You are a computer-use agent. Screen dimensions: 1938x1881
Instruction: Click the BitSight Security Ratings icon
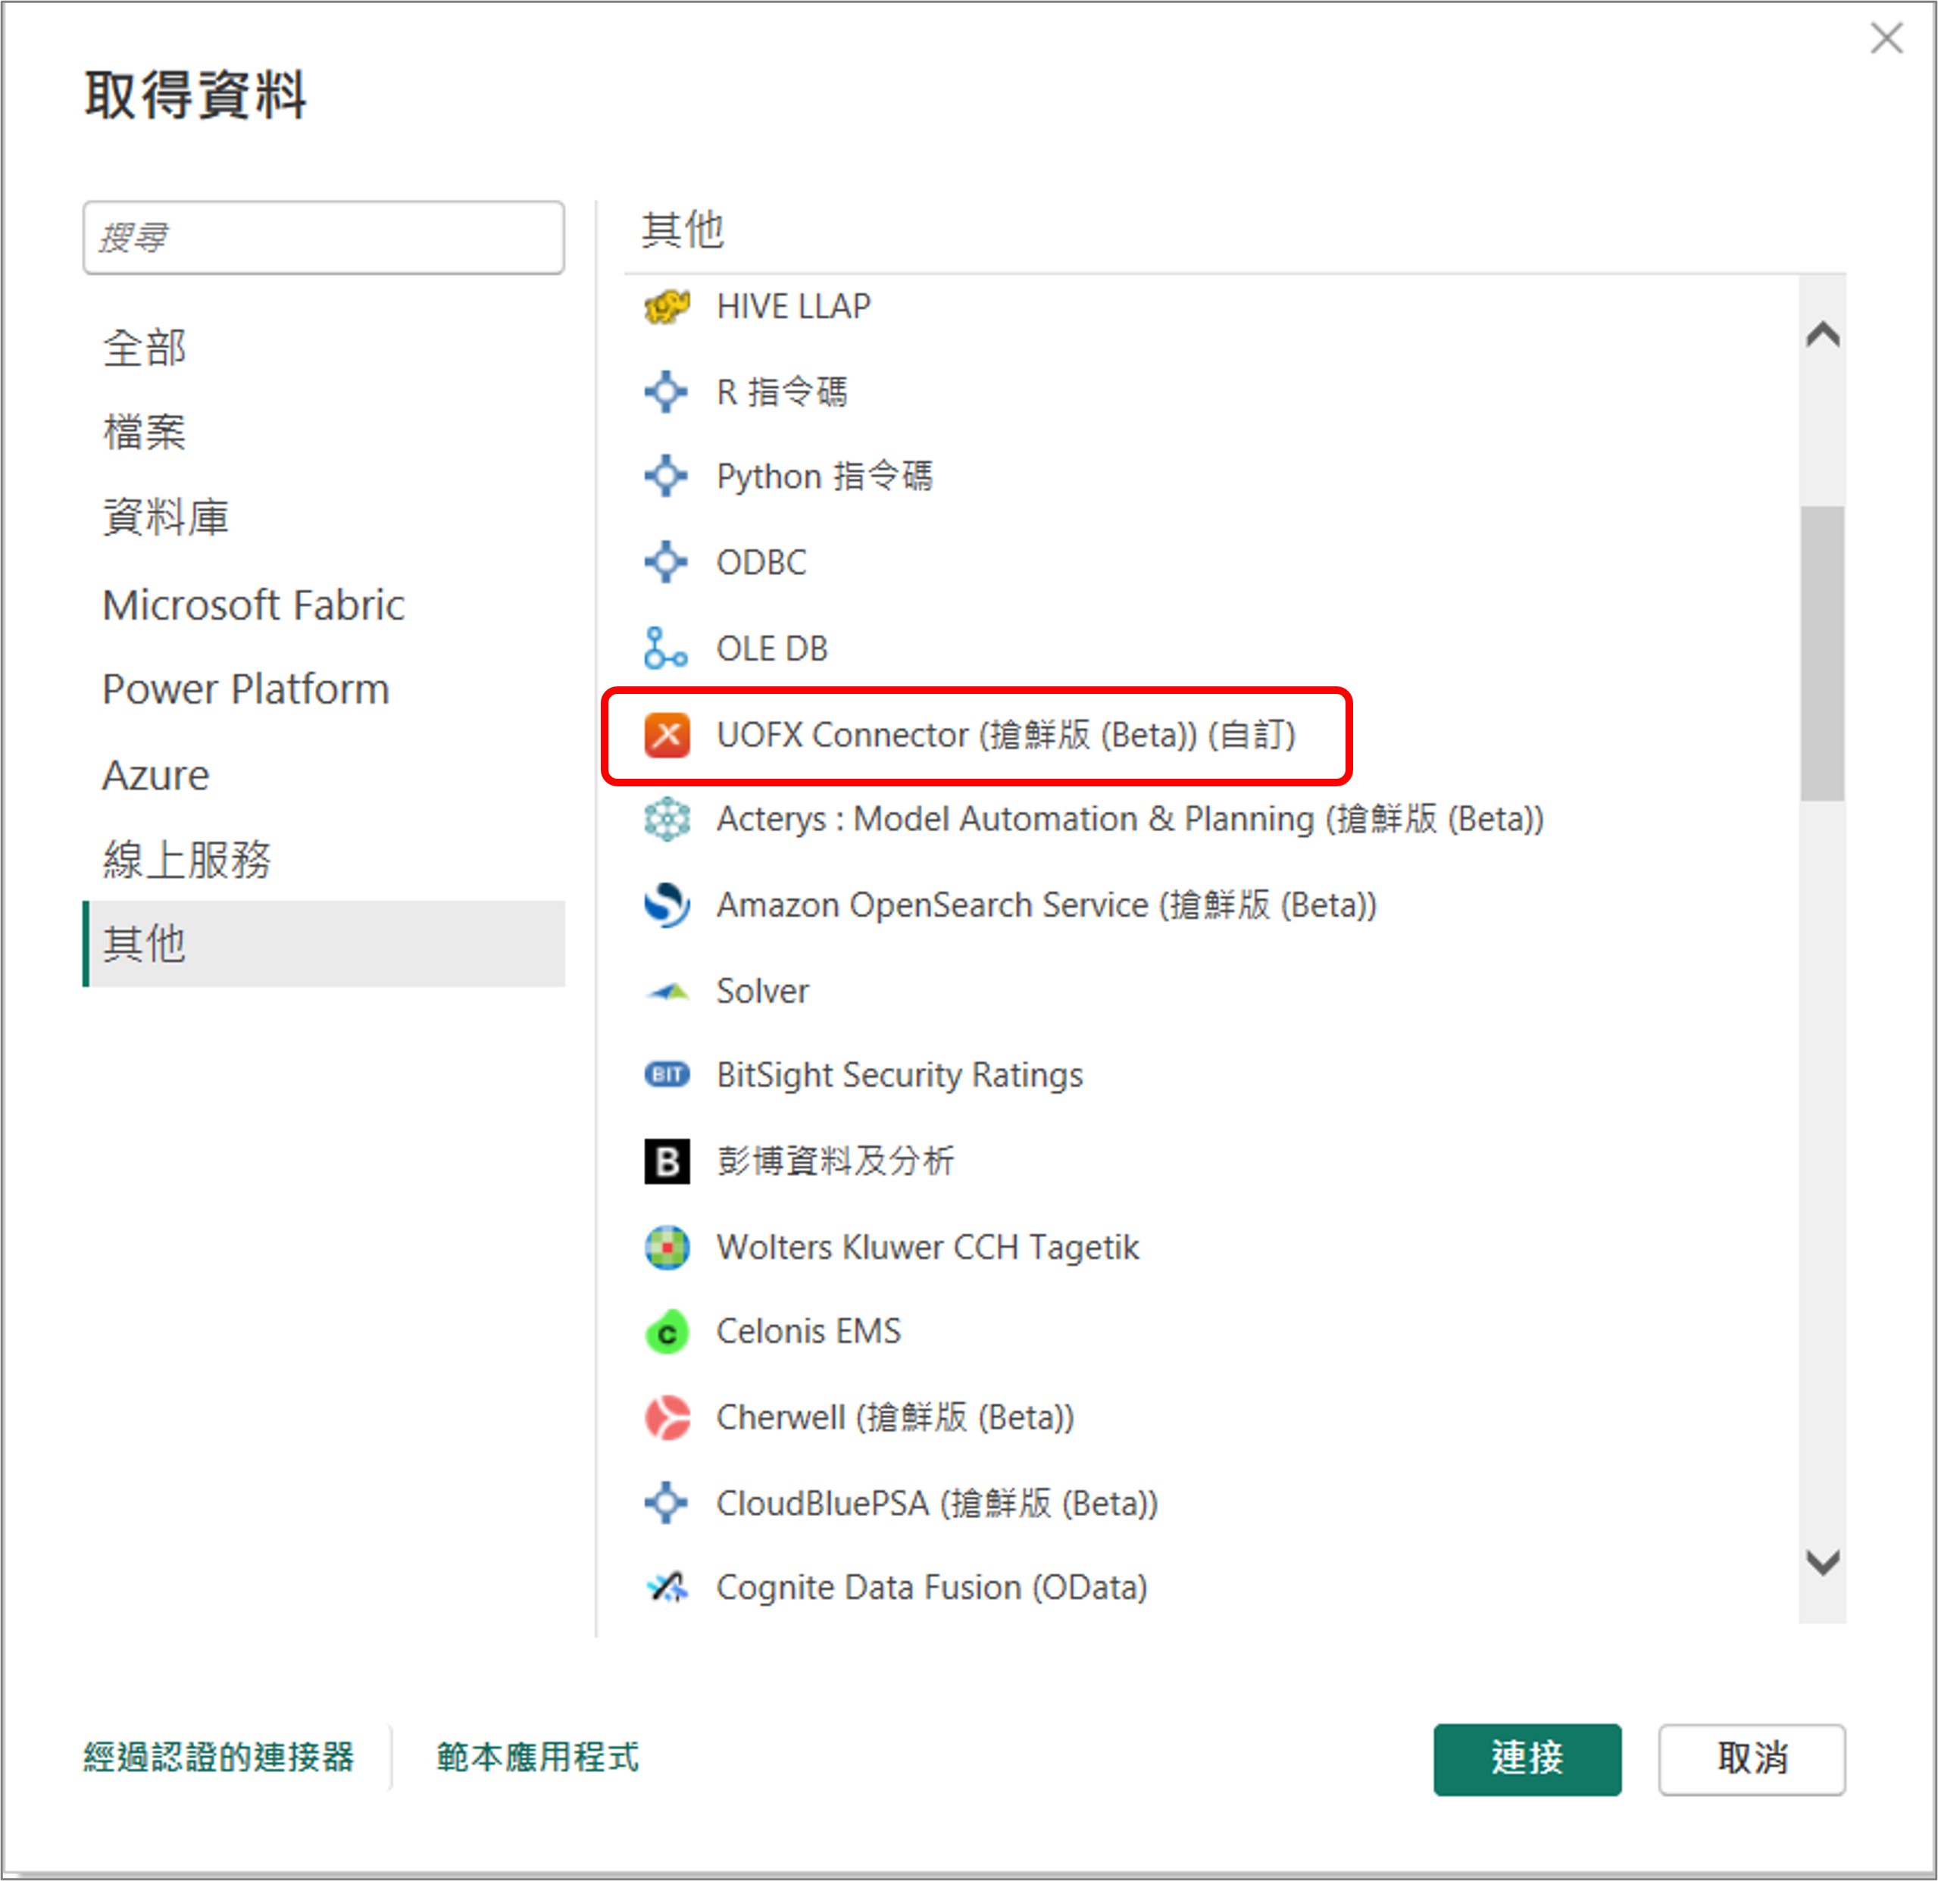[x=667, y=1074]
